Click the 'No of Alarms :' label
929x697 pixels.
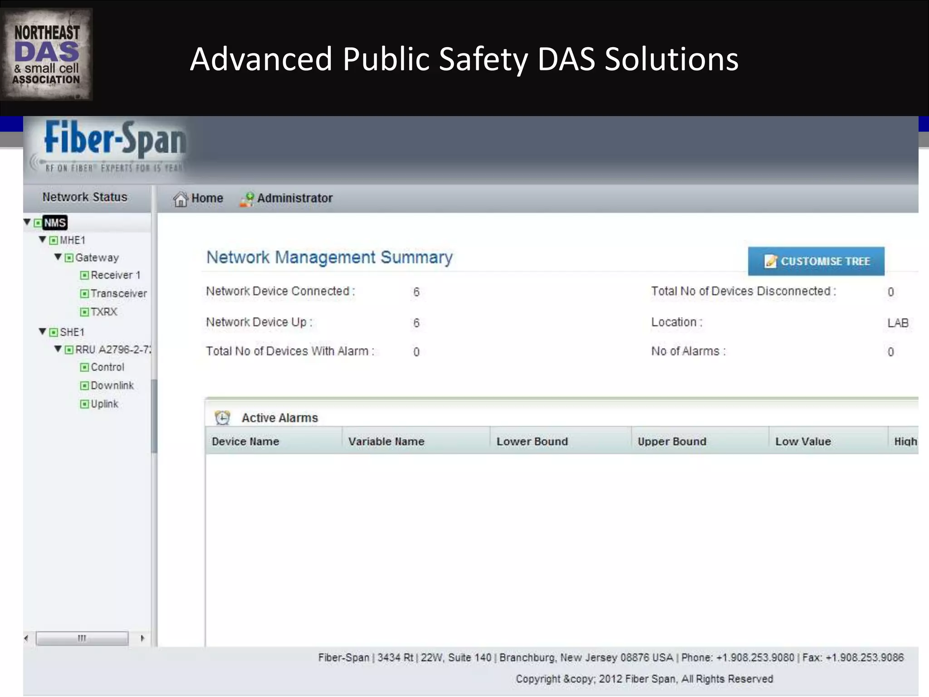click(x=689, y=351)
